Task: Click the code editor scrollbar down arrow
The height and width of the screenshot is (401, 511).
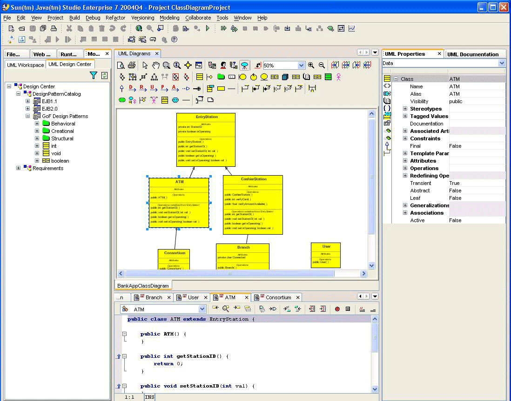Action: [x=375, y=389]
